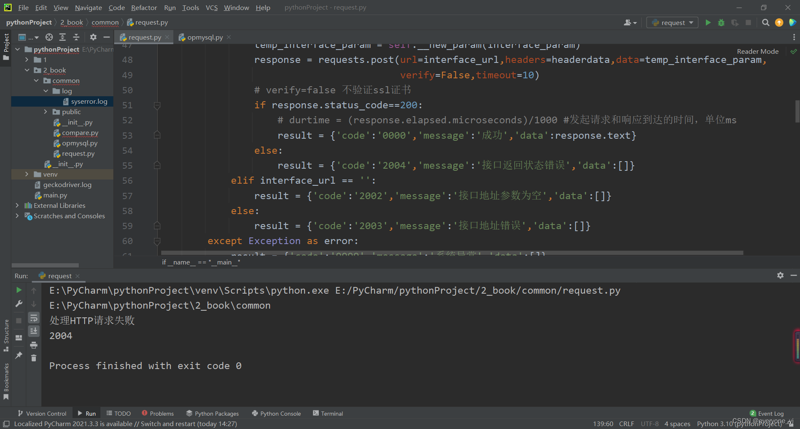Restore layout icon in Run panel

(x=19, y=338)
